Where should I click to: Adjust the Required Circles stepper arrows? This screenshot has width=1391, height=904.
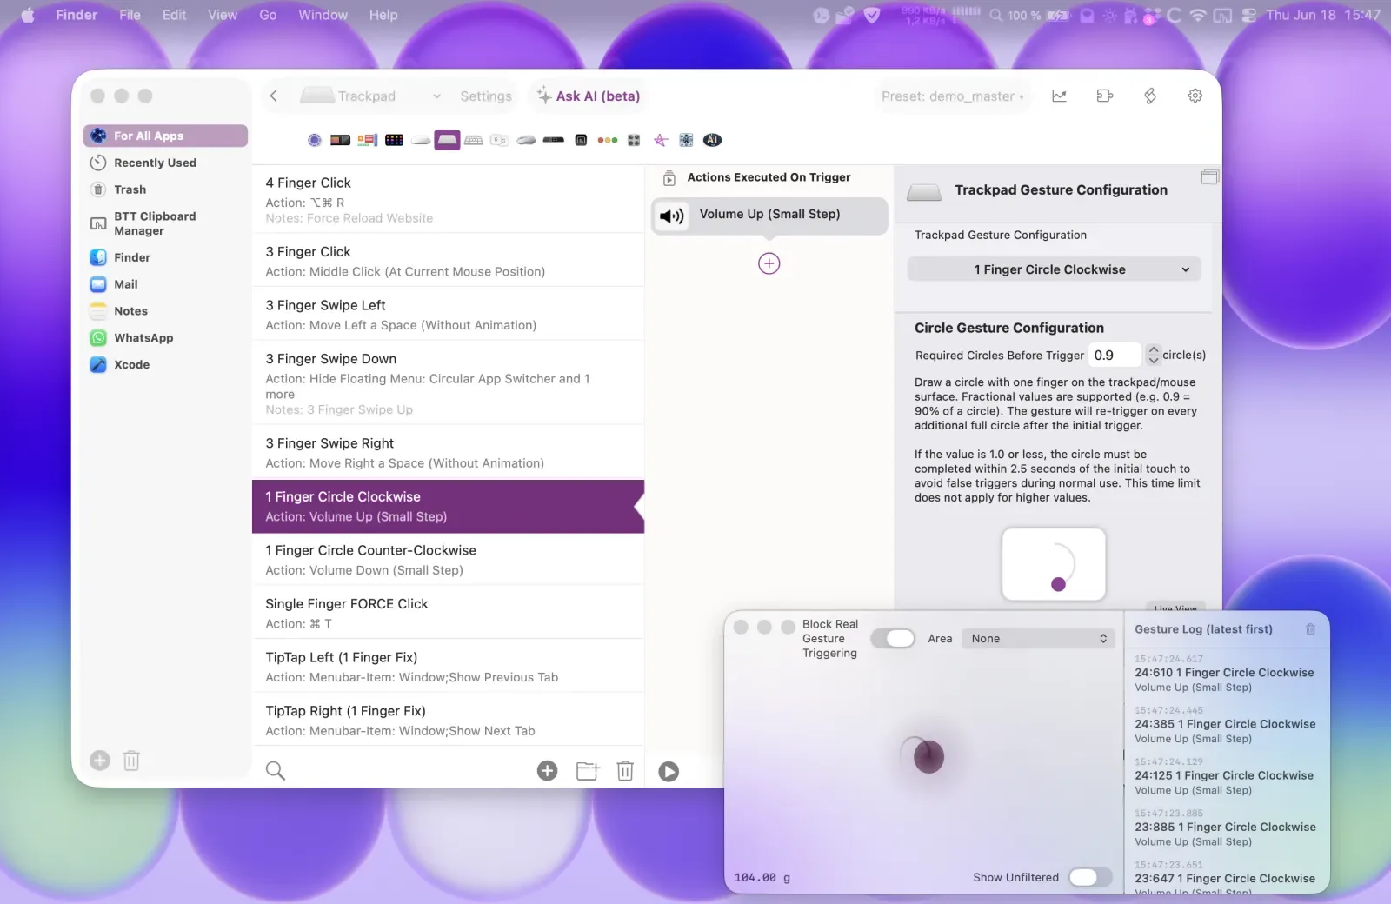tap(1153, 355)
